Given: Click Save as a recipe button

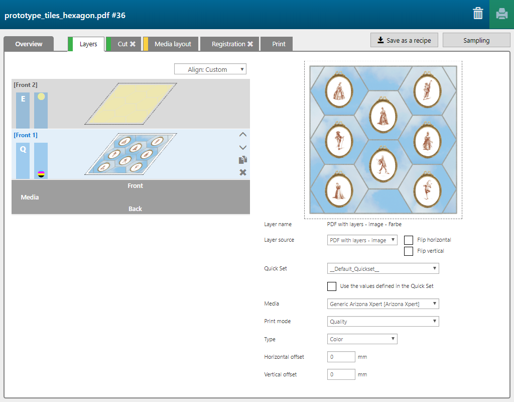Looking at the screenshot, I should (404, 40).
